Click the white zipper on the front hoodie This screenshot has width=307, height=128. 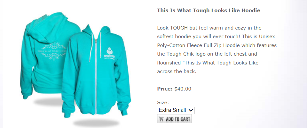(x=96, y=76)
